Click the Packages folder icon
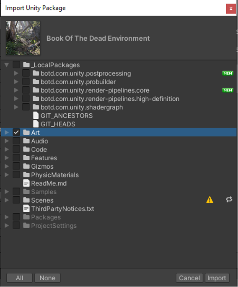Viewport: 238px width, 287px height. tap(26, 217)
